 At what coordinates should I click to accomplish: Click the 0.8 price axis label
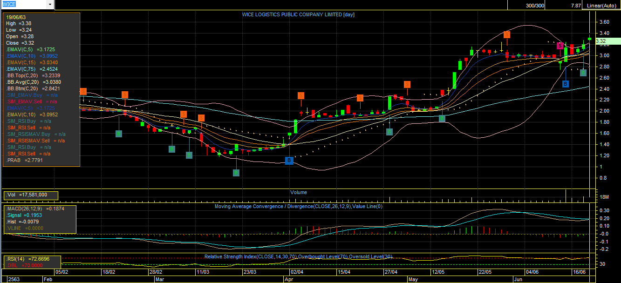click(x=603, y=178)
